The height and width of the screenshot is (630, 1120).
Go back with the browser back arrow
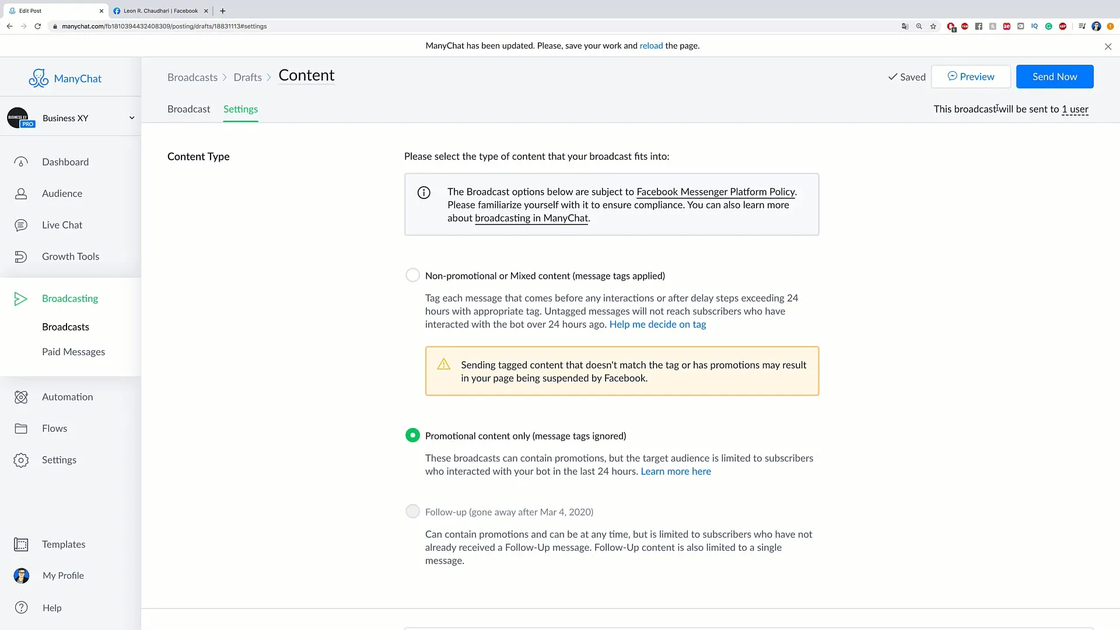10,26
